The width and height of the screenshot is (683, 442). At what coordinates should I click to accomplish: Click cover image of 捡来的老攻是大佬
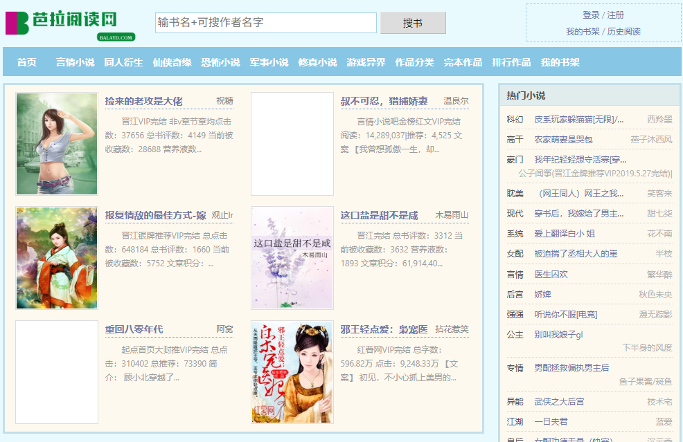click(x=57, y=144)
